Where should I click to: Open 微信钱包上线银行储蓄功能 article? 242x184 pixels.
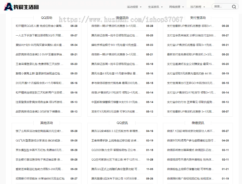190,169
